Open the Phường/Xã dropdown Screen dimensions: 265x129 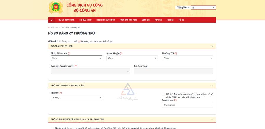[187, 58]
